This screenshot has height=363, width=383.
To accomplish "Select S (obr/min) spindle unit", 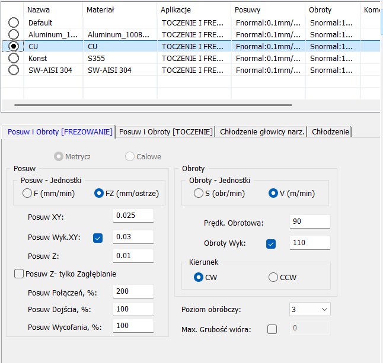I will (x=199, y=193).
